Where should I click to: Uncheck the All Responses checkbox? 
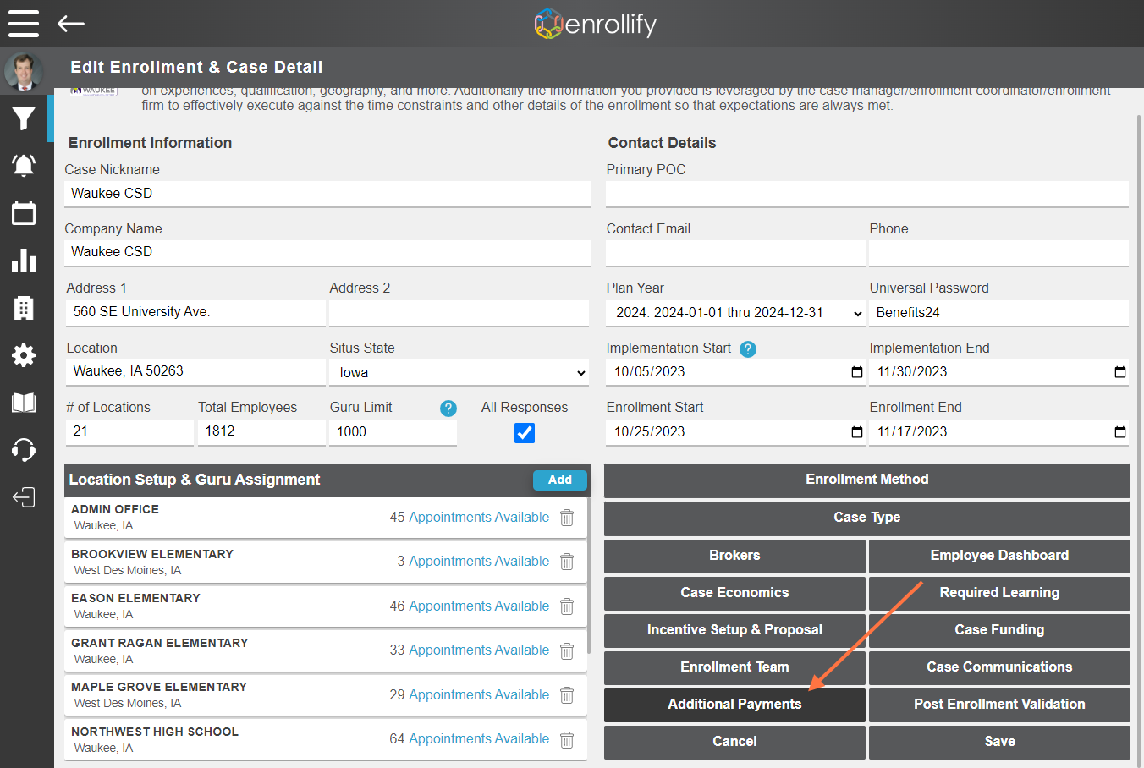(525, 433)
